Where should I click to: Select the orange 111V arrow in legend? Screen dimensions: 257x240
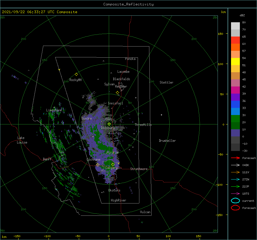click(x=235, y=172)
